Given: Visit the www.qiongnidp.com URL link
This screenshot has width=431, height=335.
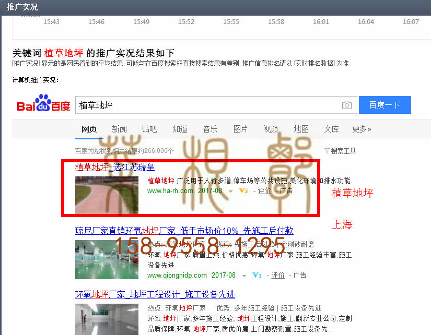Looking at the screenshot, I should 177,275.
